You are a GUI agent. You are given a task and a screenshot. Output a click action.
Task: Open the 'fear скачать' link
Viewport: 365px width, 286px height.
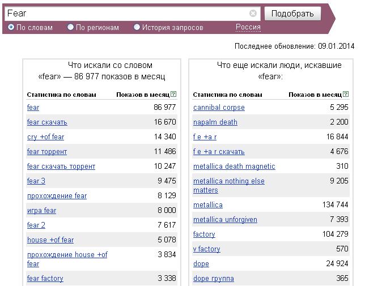pyautogui.click(x=47, y=122)
